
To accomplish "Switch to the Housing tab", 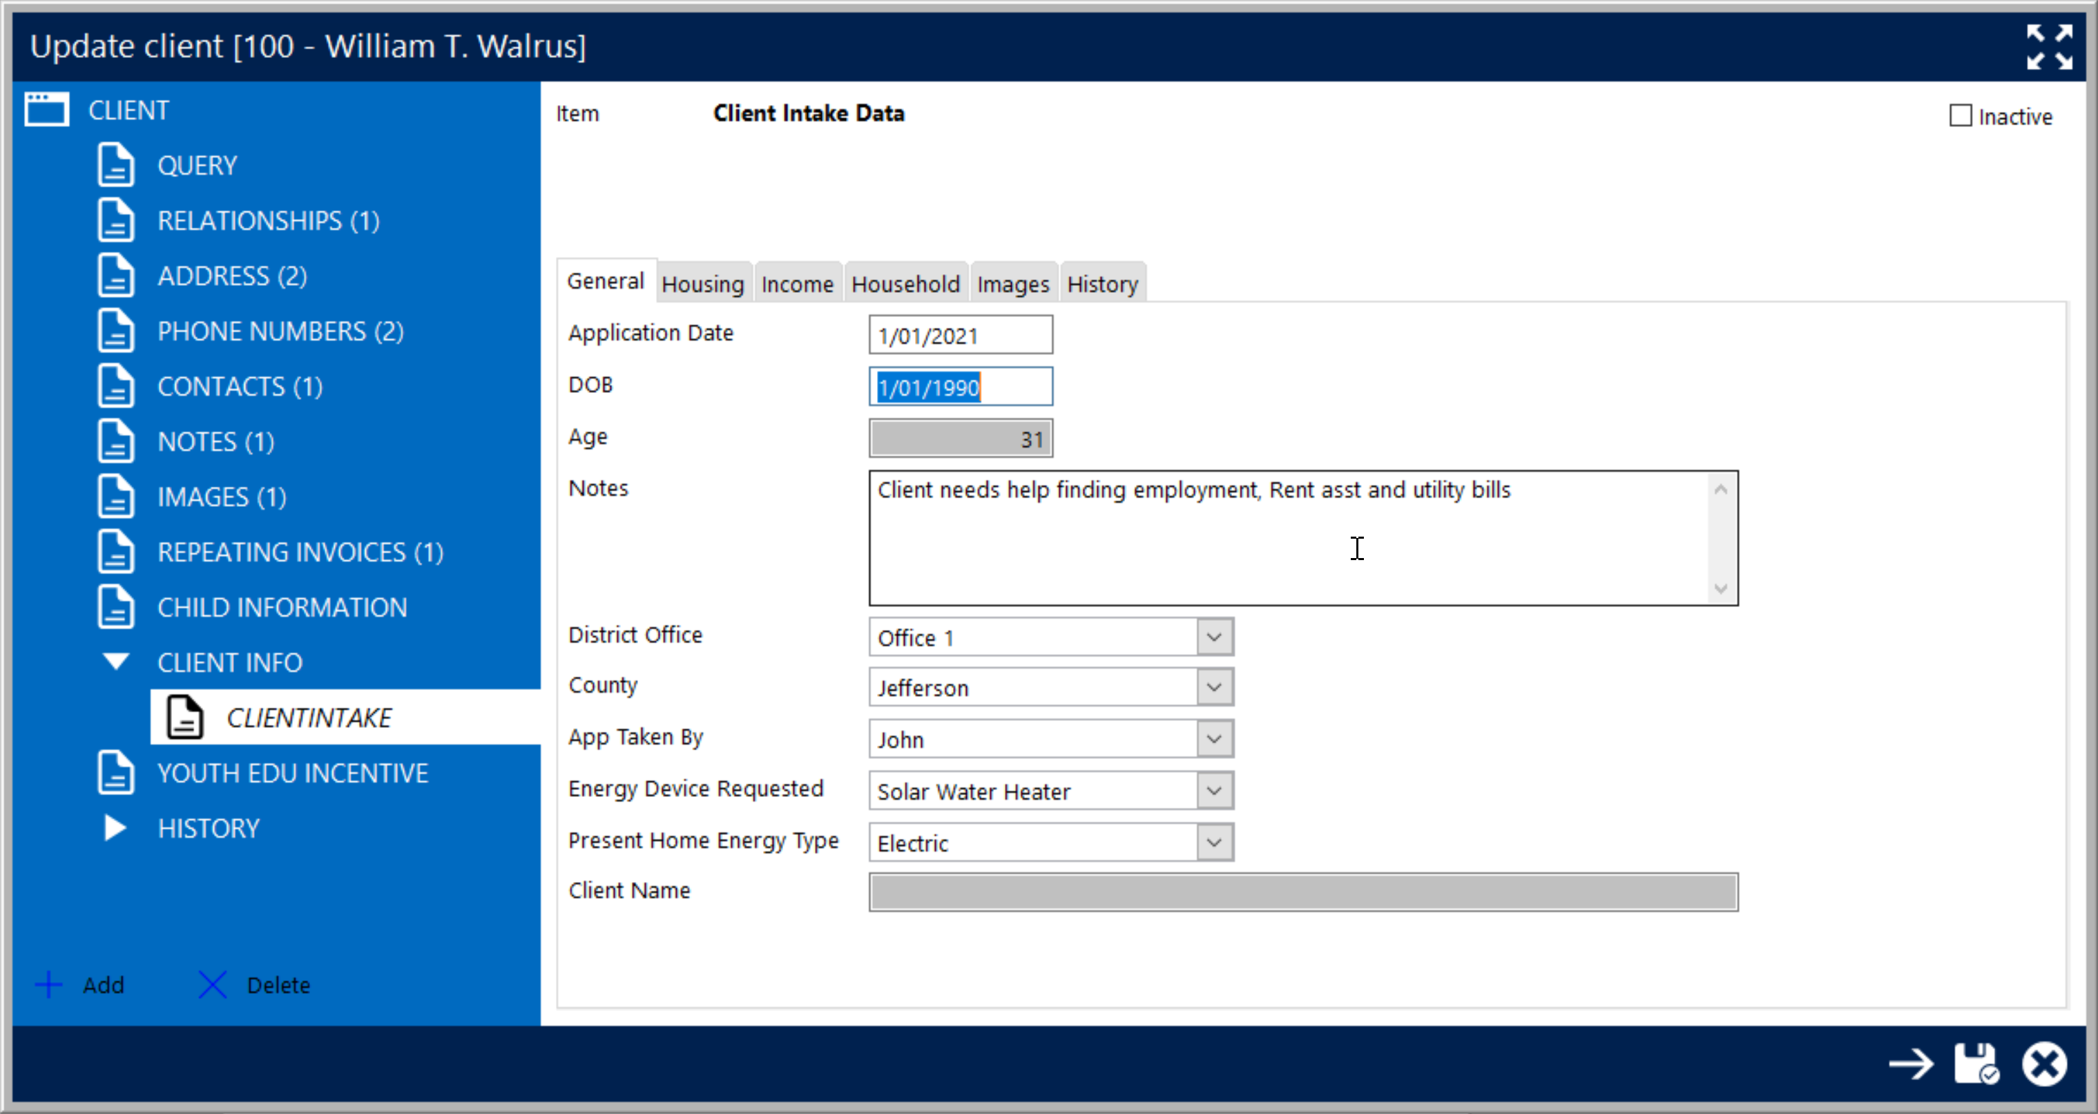I will tap(702, 285).
